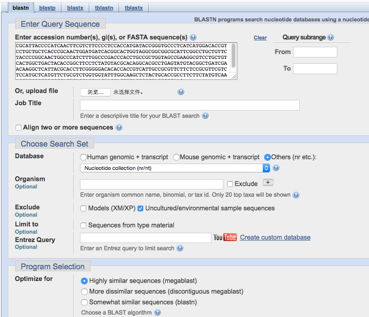Uncheck Uncultured/environmental sample sequences
The height and width of the screenshot is (317, 369).
point(140,208)
